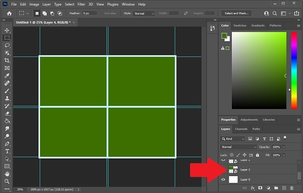Open the Layer menu
303x193 pixels.
tap(46, 4)
